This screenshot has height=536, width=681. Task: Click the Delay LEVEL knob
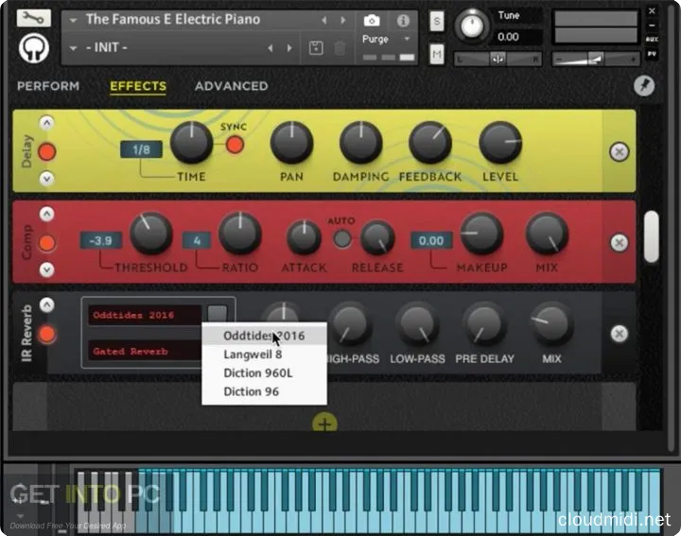(x=500, y=144)
